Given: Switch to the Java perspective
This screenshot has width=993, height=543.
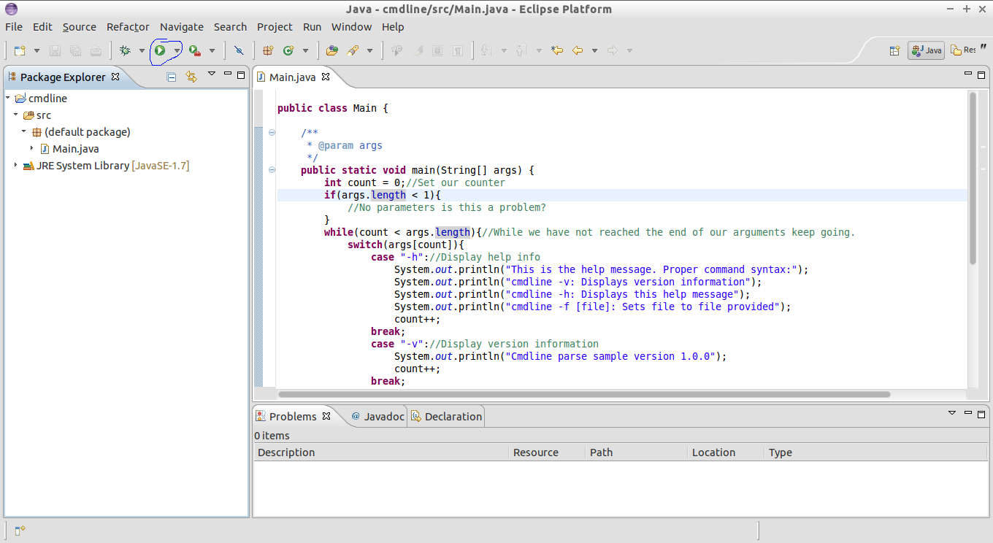Looking at the screenshot, I should point(926,50).
